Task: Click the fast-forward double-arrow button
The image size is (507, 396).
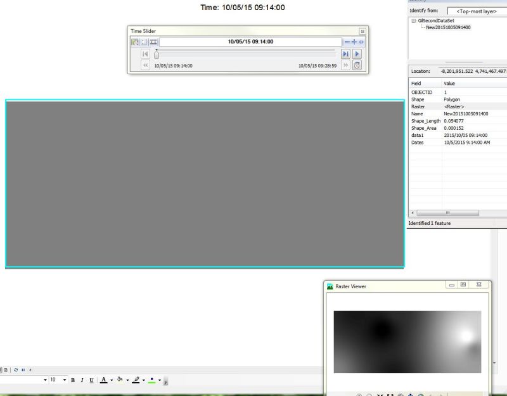Action: (x=345, y=64)
